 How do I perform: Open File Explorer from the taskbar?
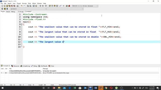click(x=59, y=88)
